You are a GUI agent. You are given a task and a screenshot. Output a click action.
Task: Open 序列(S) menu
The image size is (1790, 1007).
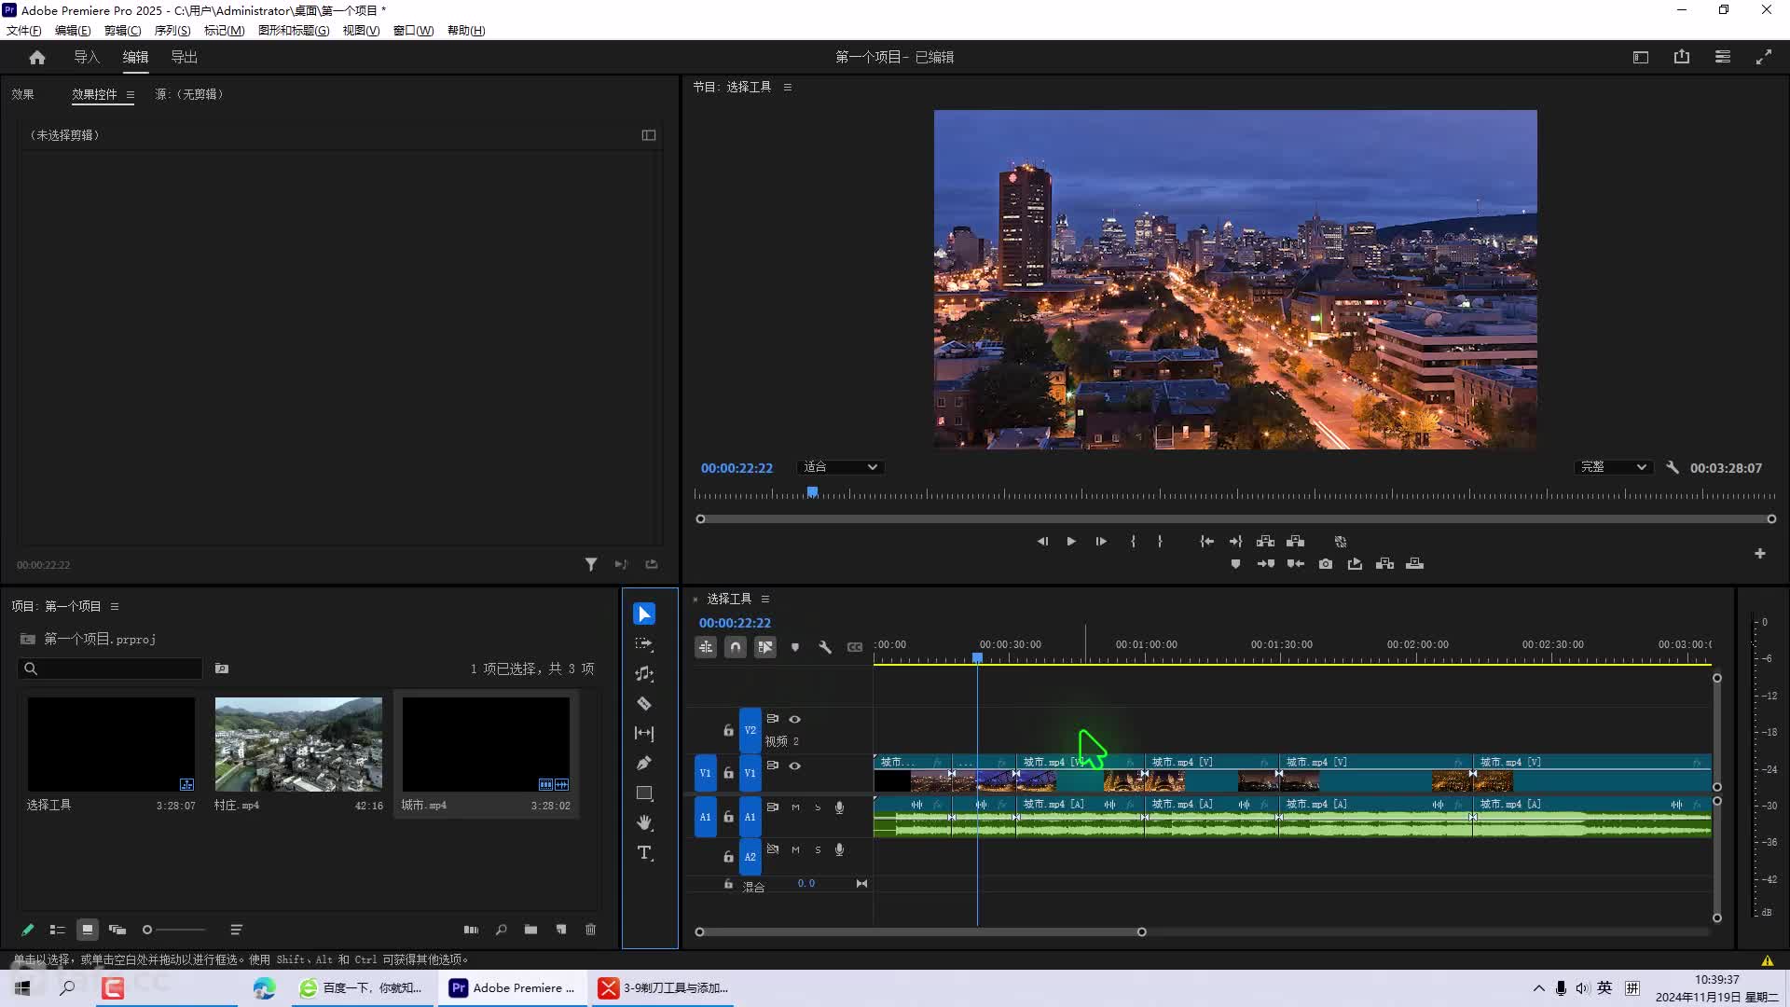(172, 30)
